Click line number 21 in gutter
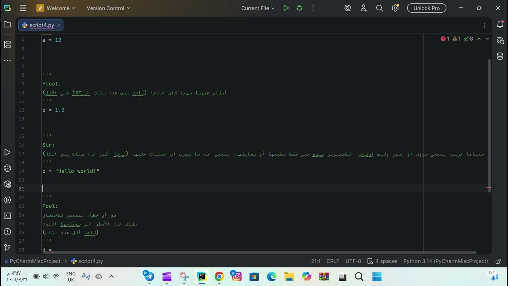The width and height of the screenshot is (508, 286). 21,189
